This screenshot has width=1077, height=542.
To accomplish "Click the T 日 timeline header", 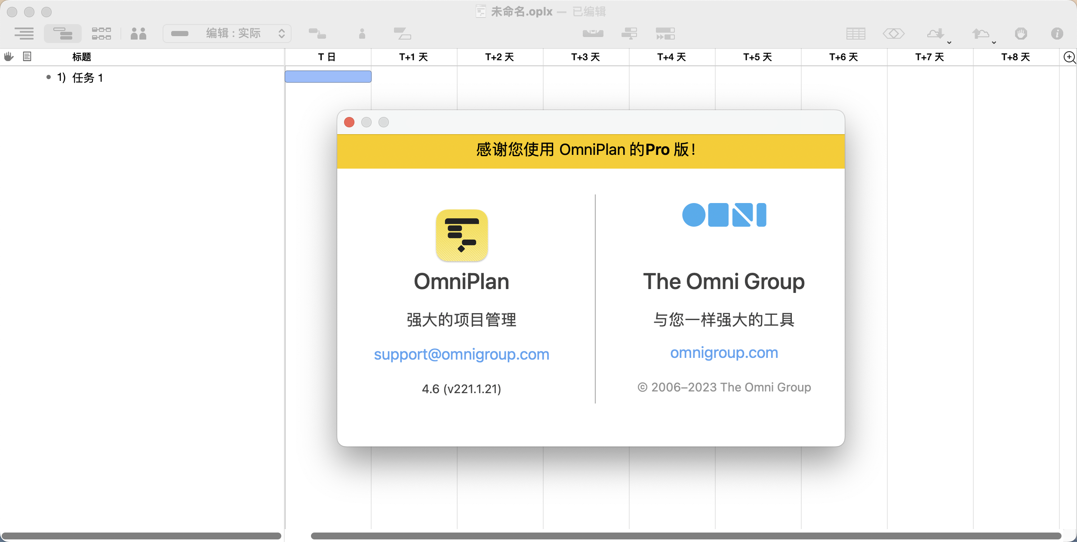I will coord(327,57).
